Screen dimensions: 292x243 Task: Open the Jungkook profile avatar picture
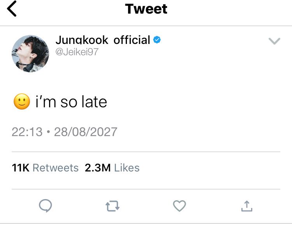pos(30,54)
